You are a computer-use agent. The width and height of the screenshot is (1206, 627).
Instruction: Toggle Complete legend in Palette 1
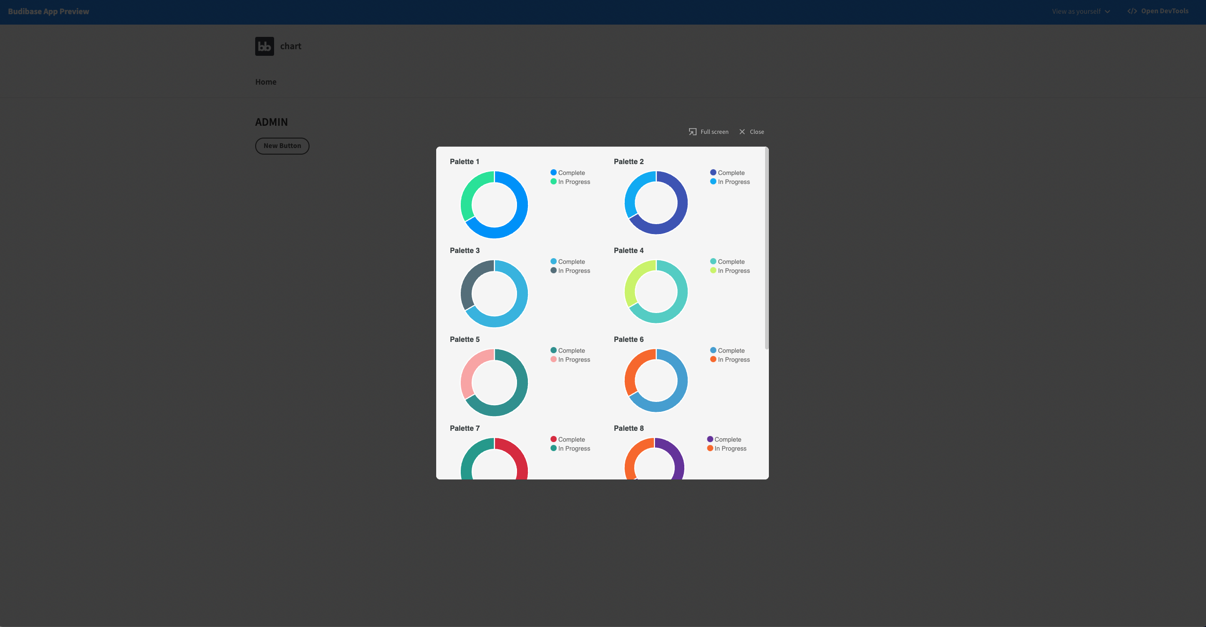[568, 173]
